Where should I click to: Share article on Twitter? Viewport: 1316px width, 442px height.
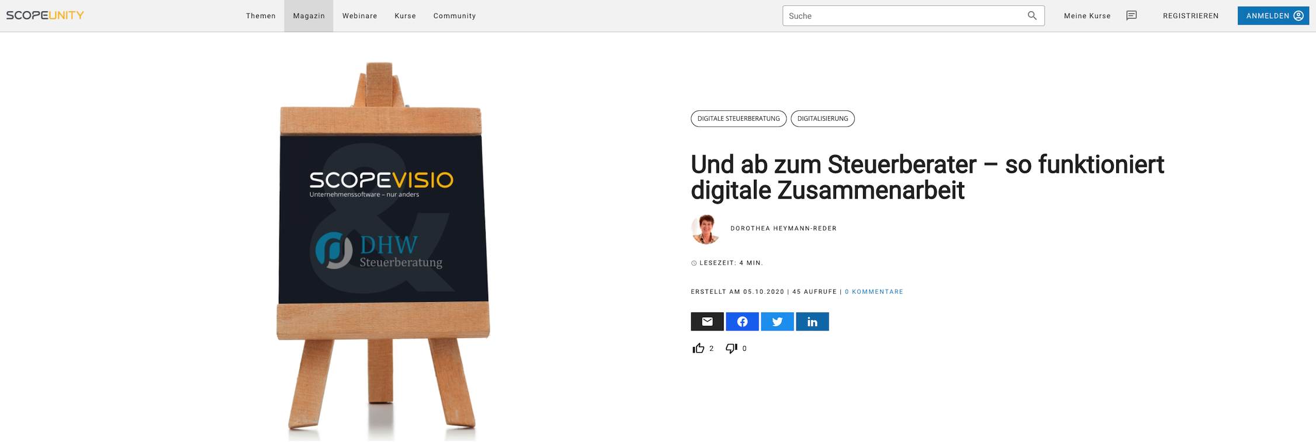pos(777,322)
